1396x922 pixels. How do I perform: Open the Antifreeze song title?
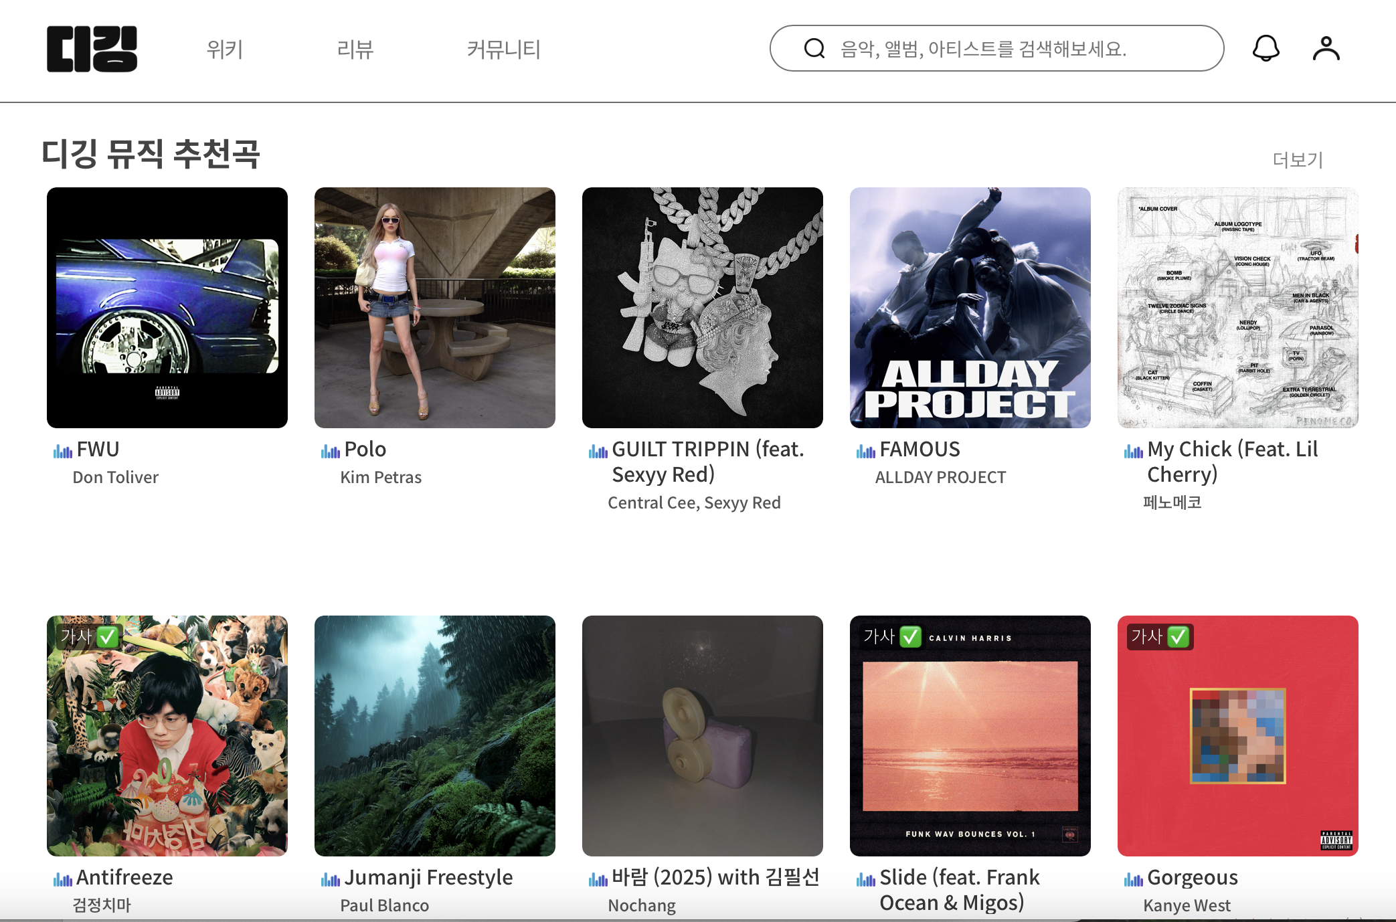coord(125,877)
